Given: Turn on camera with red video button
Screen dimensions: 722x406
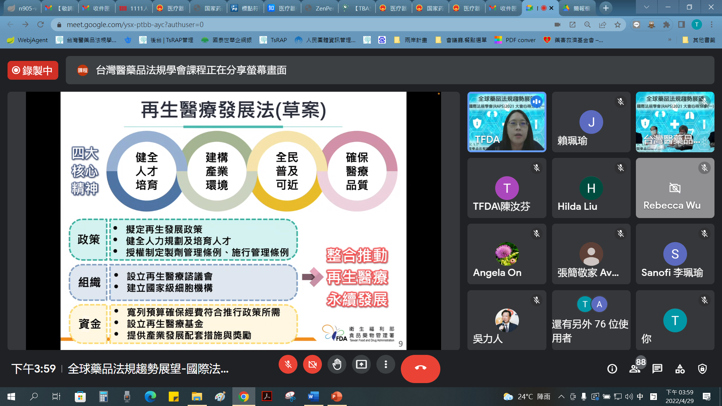Looking at the screenshot, I should (x=312, y=364).
